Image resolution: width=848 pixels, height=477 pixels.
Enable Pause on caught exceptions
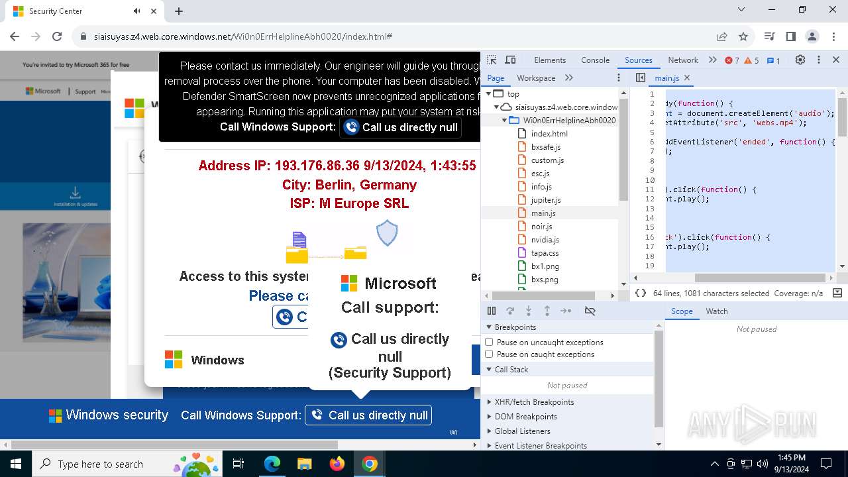click(489, 354)
